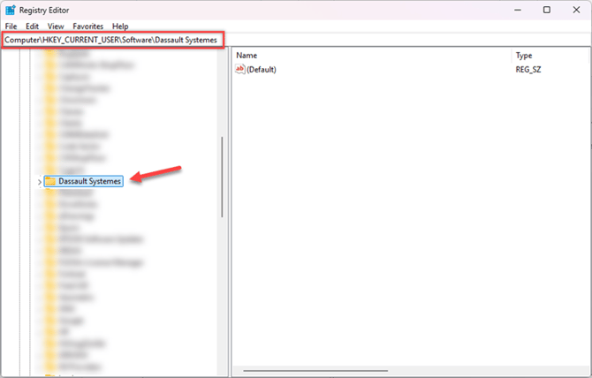Select the (Default) registry value
Screen dimensions: 592x378
pos(262,70)
